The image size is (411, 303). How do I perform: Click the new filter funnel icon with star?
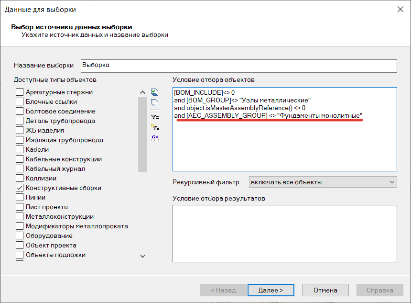pyautogui.click(x=154, y=127)
